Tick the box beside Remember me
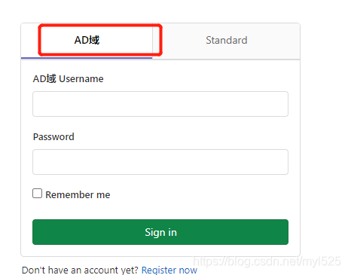The image size is (348, 275). coord(37,194)
